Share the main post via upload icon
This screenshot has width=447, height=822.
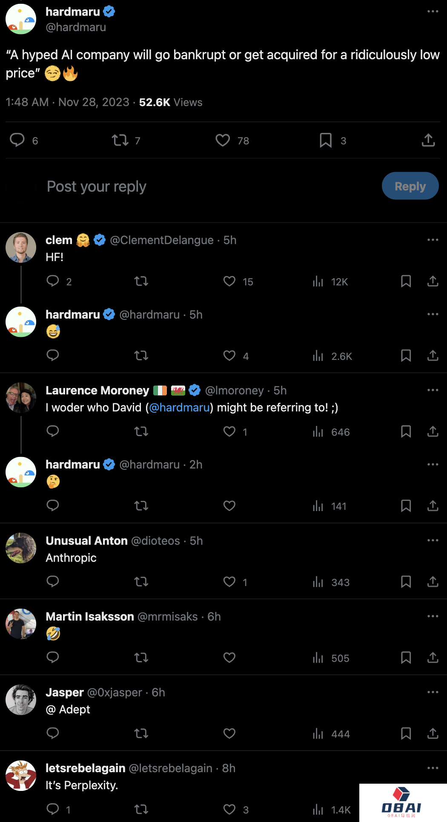click(x=428, y=140)
